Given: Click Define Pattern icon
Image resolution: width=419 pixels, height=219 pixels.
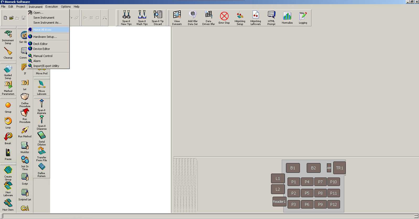Looking at the screenshot, I should point(41,170).
